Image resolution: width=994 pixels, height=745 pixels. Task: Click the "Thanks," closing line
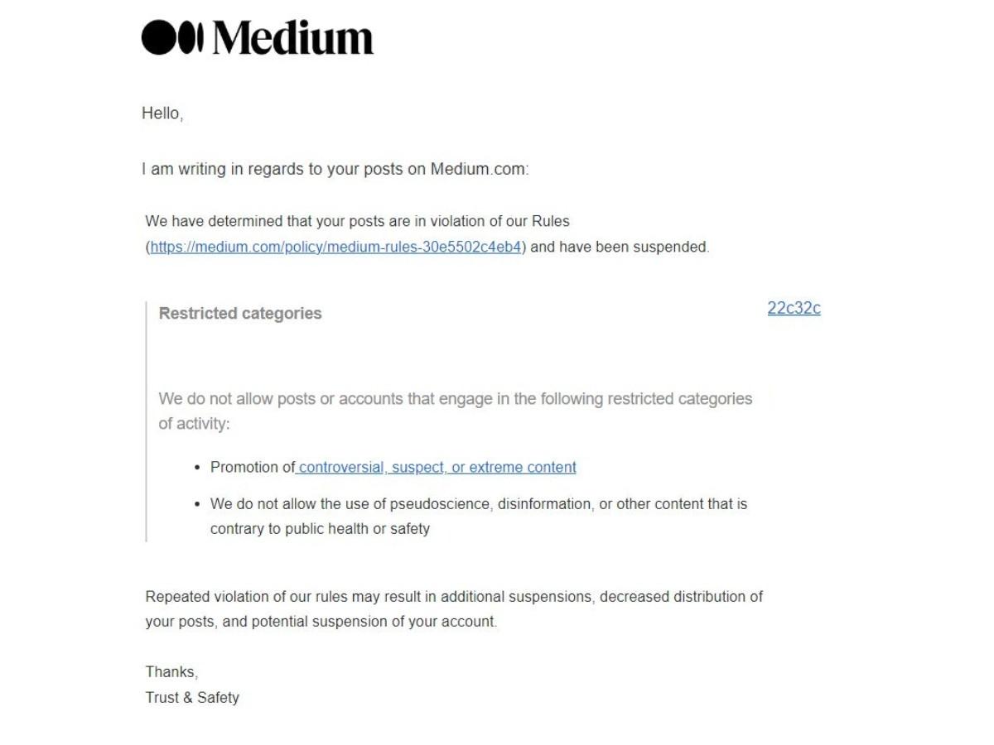(x=171, y=671)
